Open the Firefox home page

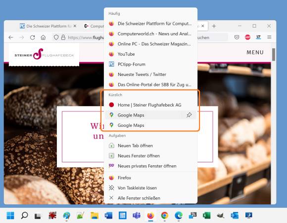pos(43,37)
